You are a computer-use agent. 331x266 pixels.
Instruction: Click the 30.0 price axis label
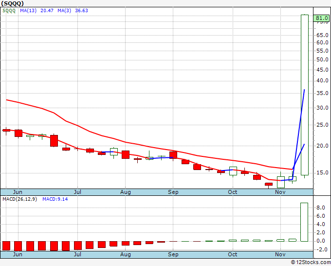(322, 108)
